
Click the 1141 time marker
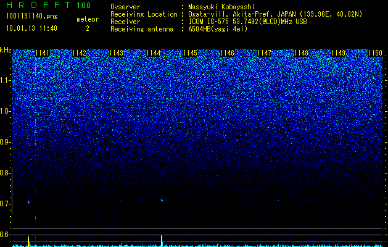(x=43, y=53)
